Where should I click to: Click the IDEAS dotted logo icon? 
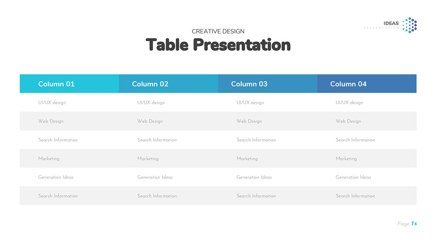point(409,25)
